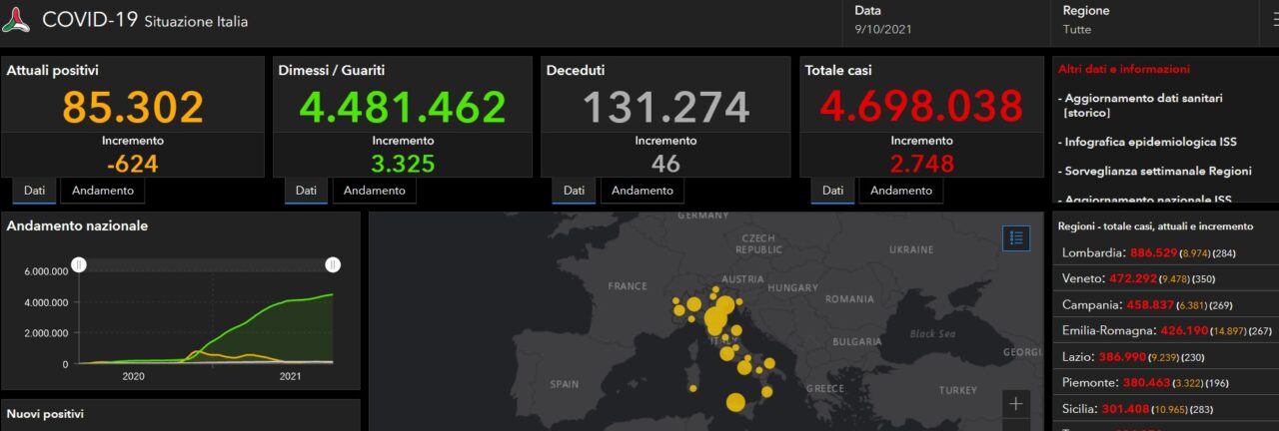Select Andamento tab under Attuali positivi
This screenshot has height=431, width=1279.
[x=103, y=191]
